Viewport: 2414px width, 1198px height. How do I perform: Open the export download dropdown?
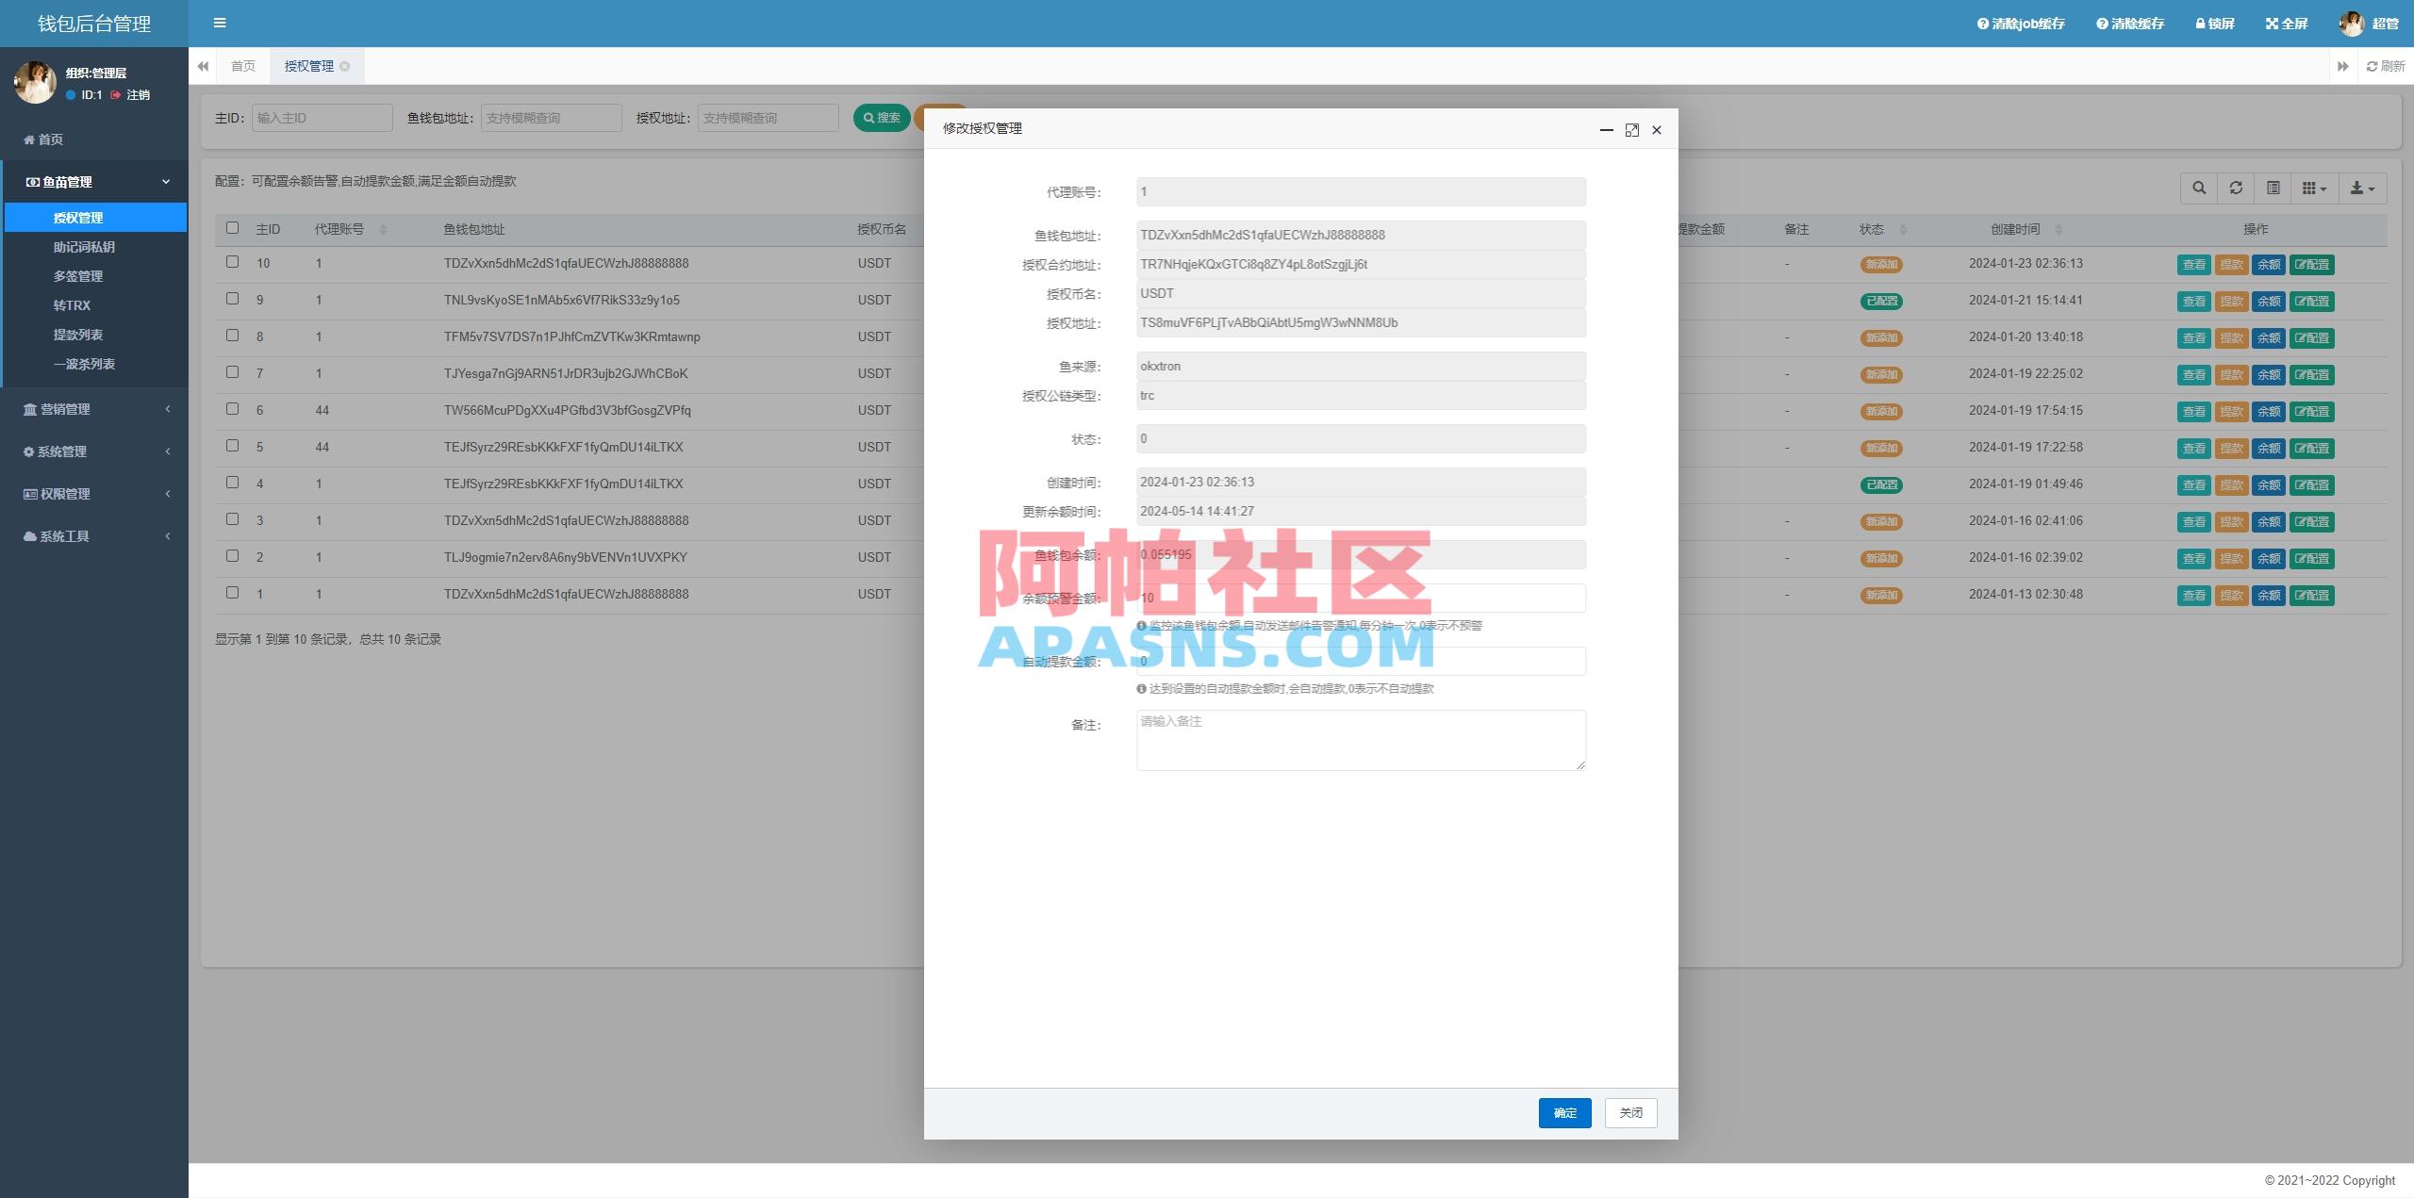[2362, 188]
